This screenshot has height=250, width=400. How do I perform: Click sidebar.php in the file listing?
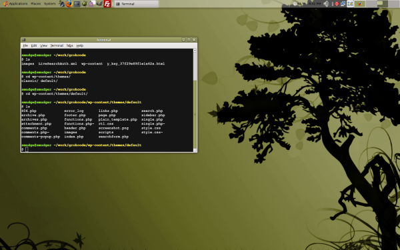pyautogui.click(x=153, y=115)
